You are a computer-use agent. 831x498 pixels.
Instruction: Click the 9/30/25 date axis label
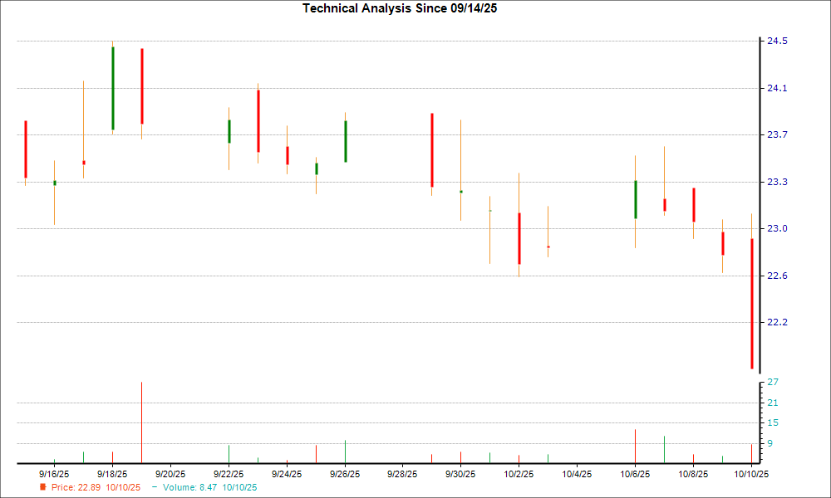[460, 474]
